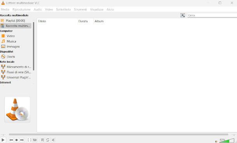Viewport: 237px width, 143px height.
Task: Skip to previous track
Action: [x=11, y=140]
